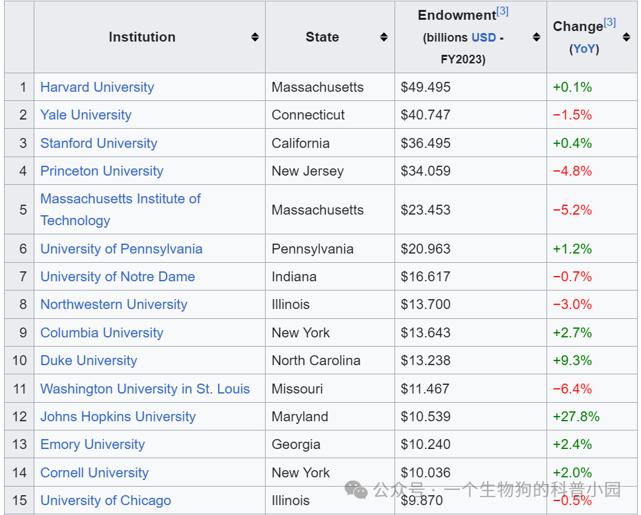Click Stanford's endowment value $36.495

click(426, 143)
